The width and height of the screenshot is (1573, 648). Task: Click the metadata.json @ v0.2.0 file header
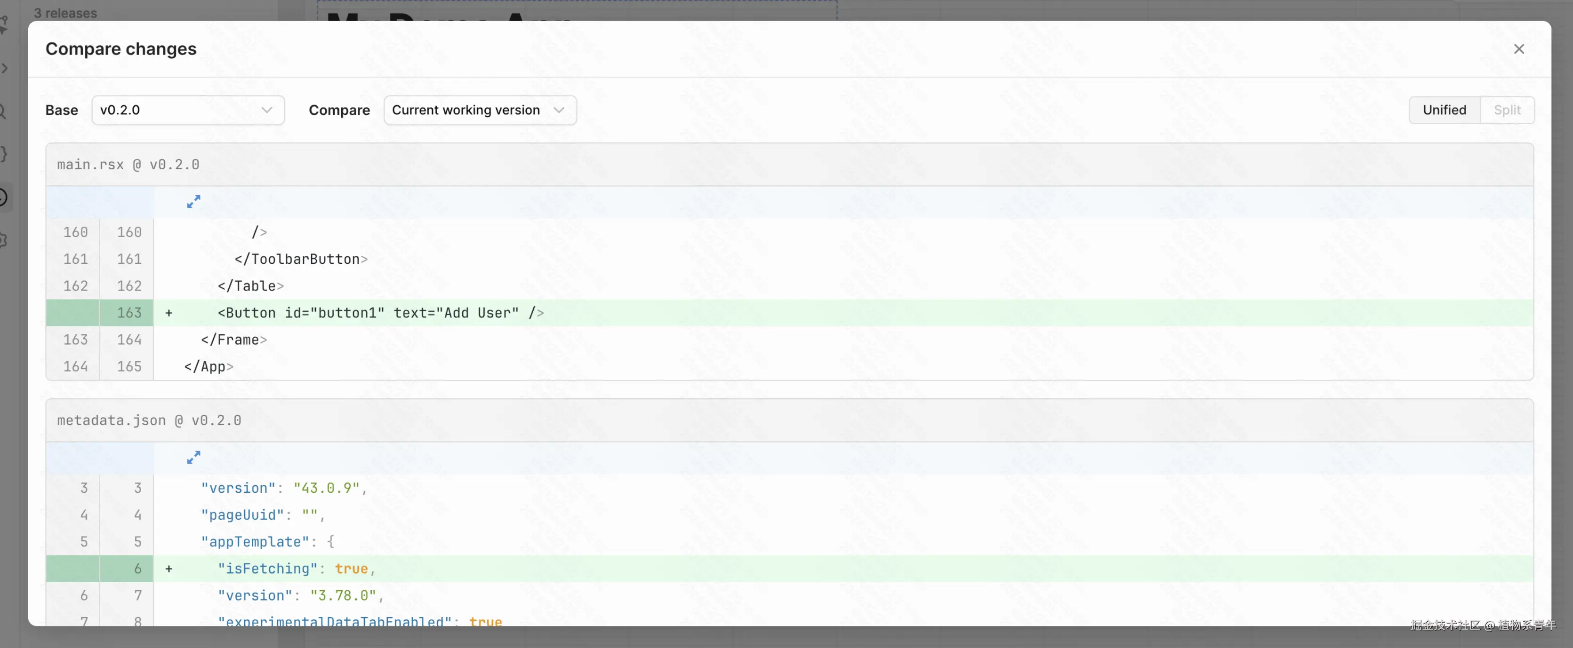click(x=149, y=420)
